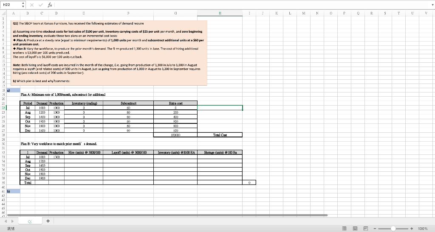Click 'Hire (units) @ 3000/100' header
This screenshot has height=232, width=435.
click(x=84, y=153)
